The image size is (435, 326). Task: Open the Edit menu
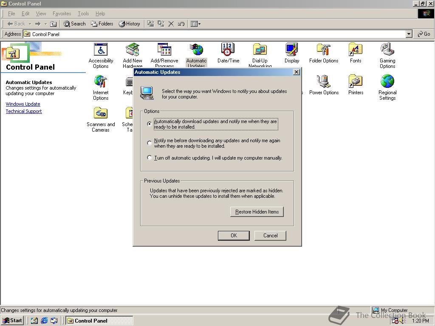point(25,14)
